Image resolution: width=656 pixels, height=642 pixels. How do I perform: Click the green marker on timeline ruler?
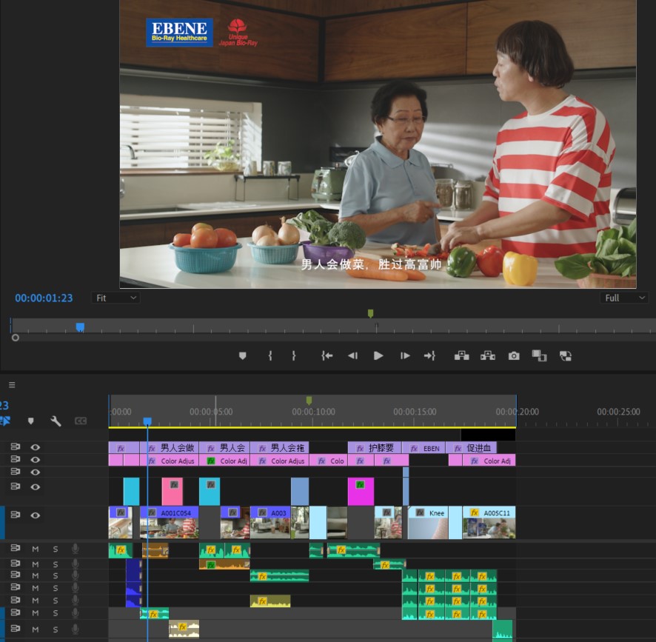tap(309, 400)
